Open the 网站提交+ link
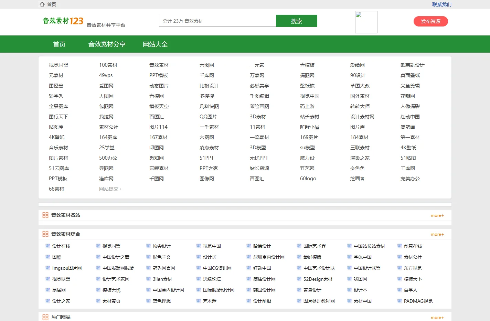The height and width of the screenshot is (321, 490). pyautogui.click(x=110, y=189)
